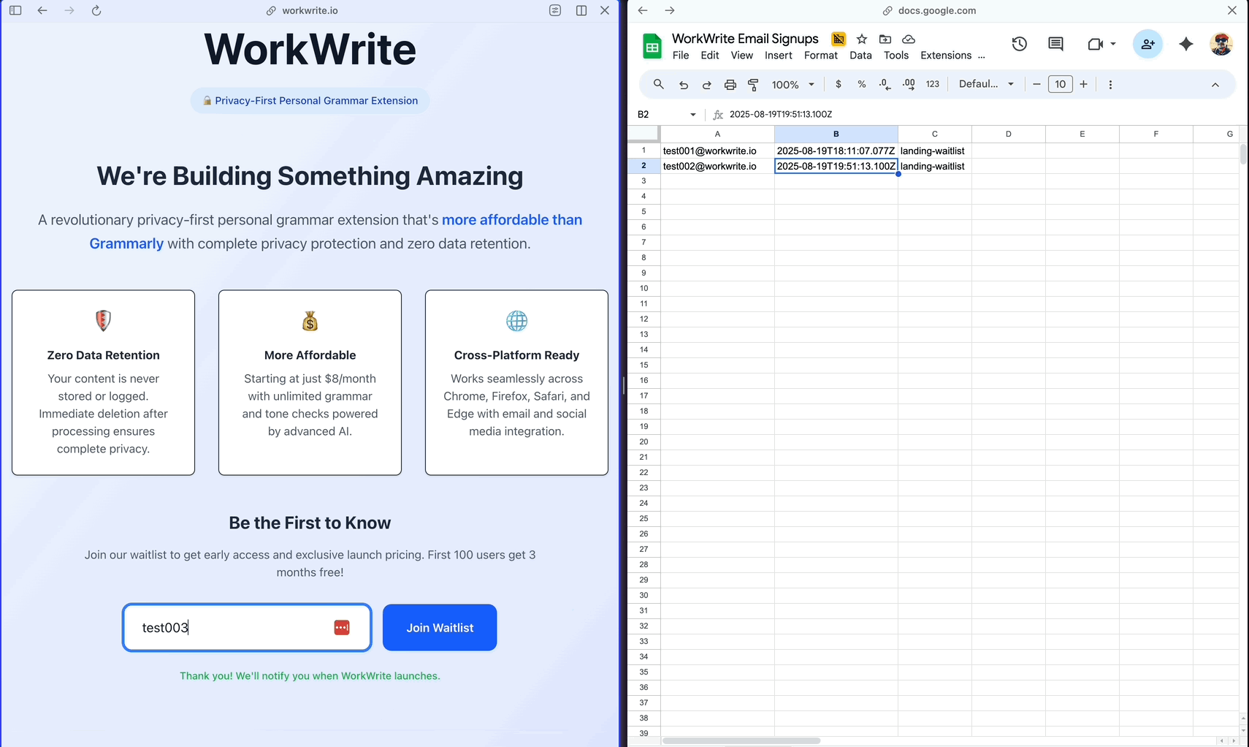Click the paint format tool
Screen dimensions: 1249x747
coord(753,84)
